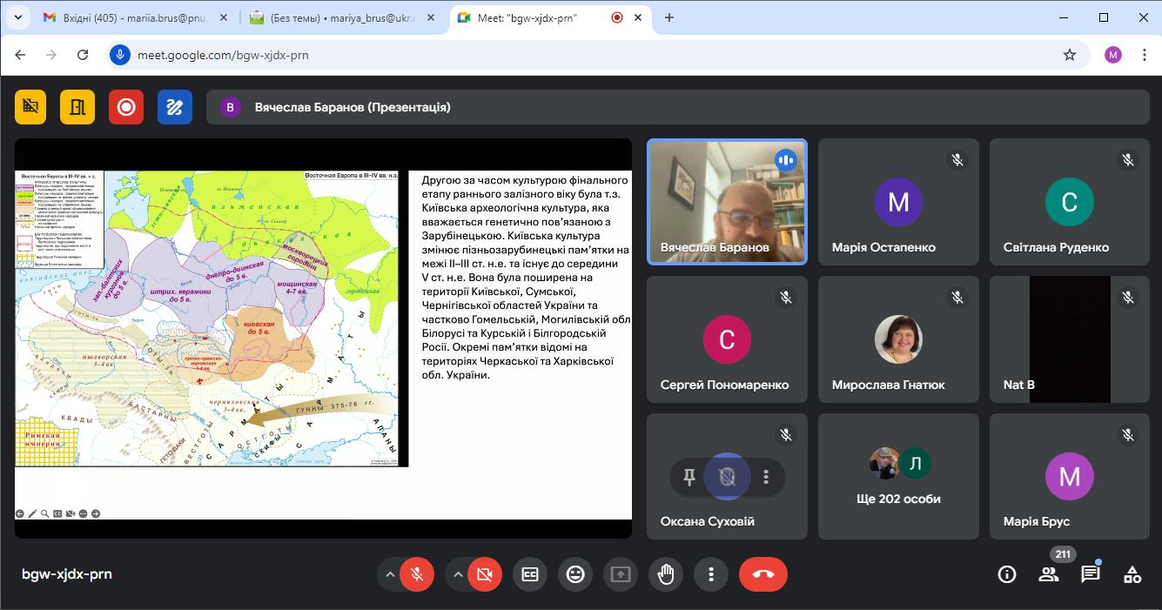The image size is (1162, 610).
Task: Pin Оксана Суховій's tile
Action: [689, 477]
